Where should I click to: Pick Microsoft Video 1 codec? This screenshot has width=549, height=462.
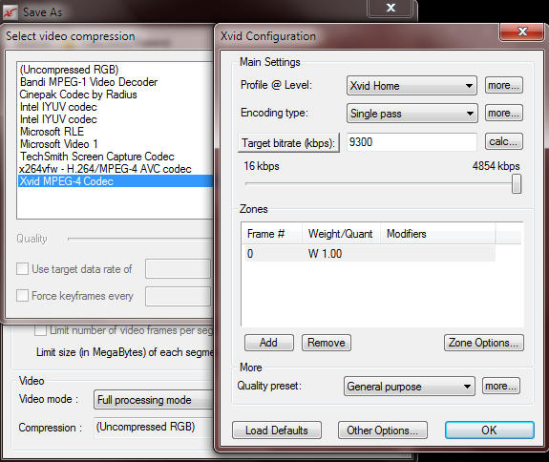click(x=59, y=144)
